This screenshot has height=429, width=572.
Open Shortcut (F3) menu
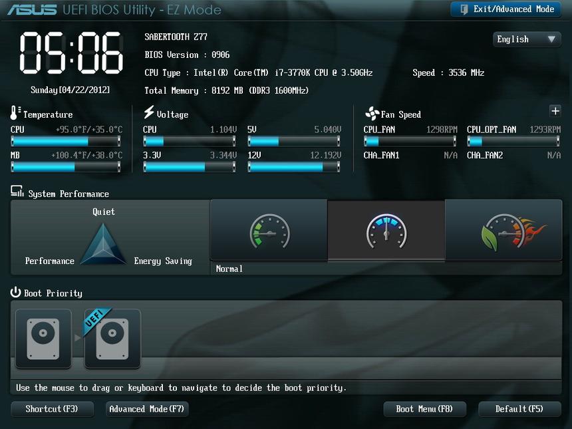pyautogui.click(x=52, y=409)
